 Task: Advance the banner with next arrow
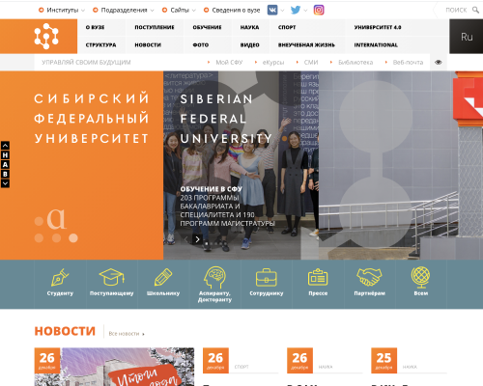(x=197, y=239)
